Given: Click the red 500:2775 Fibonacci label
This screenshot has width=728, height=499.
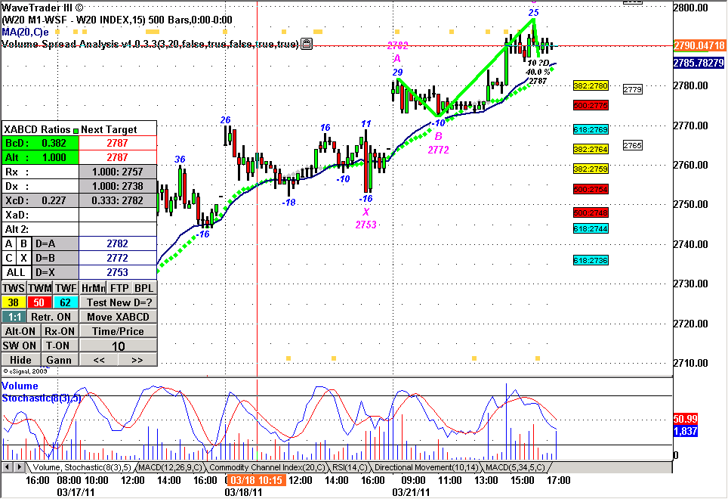Looking at the screenshot, I should [591, 105].
